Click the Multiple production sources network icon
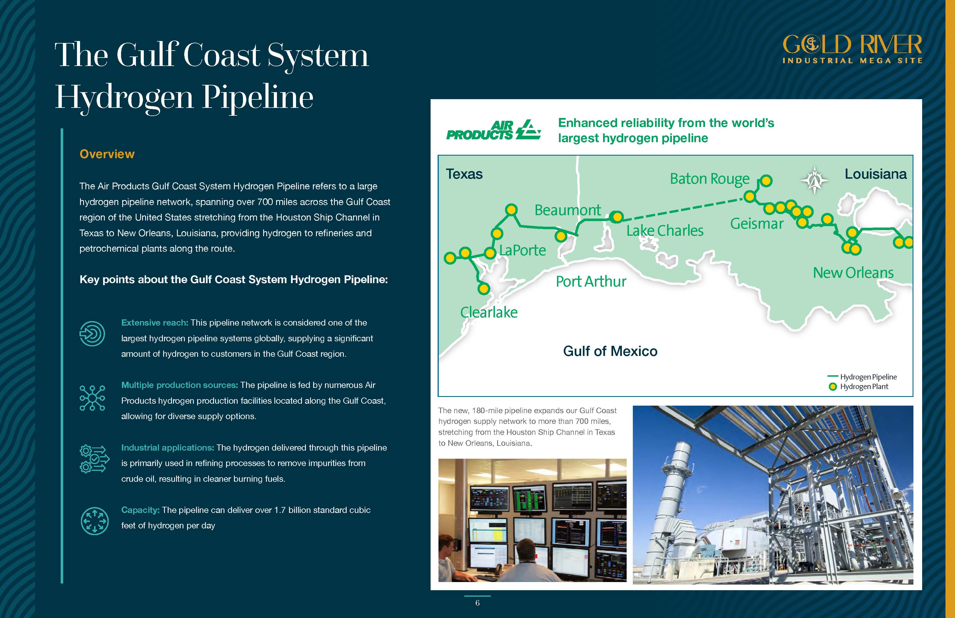This screenshot has height=618, width=955. (x=92, y=398)
